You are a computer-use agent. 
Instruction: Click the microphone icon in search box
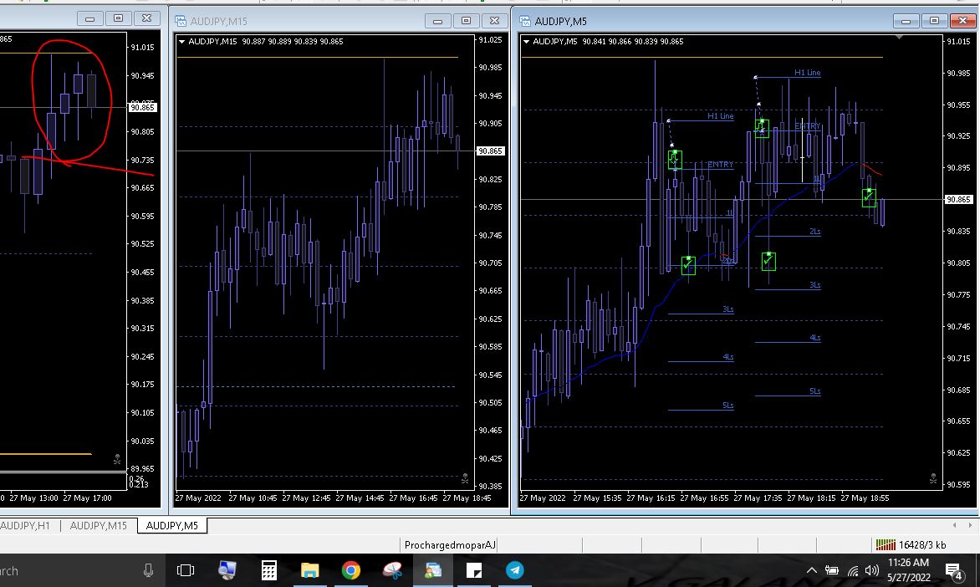148,570
